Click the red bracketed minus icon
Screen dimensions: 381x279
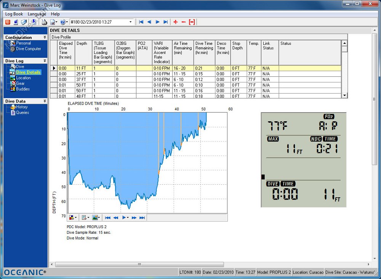192,22
